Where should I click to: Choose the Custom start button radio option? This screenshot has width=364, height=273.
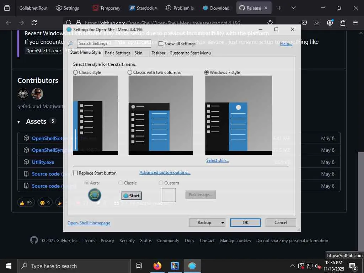[161, 183]
